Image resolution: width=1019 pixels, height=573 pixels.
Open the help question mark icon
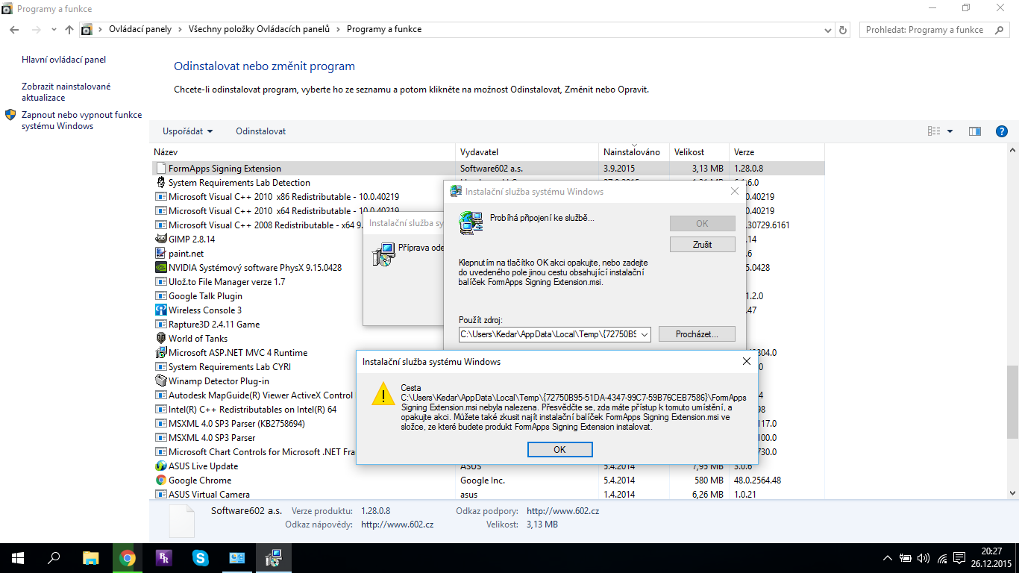pos(1002,131)
